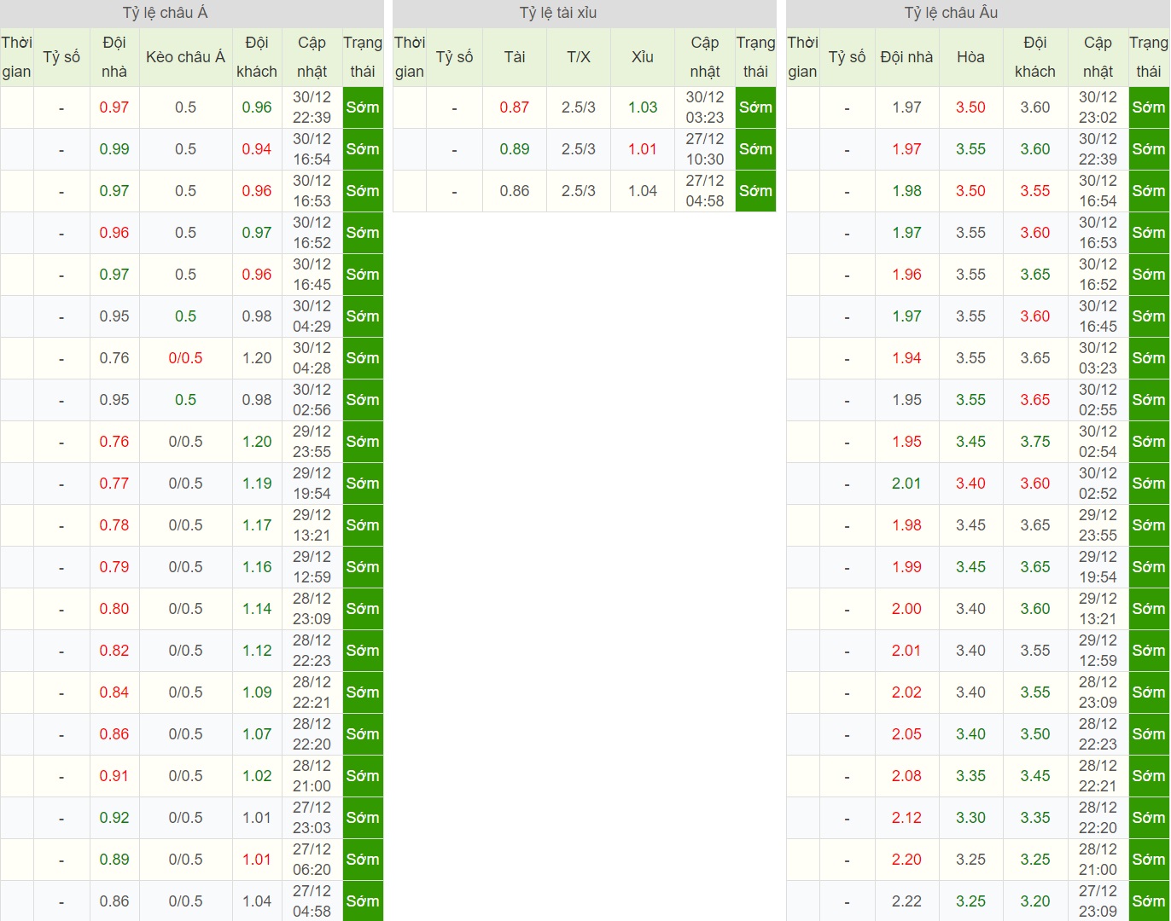Select the 'Kèo châu Á' column header
Screen dimensions: 1171x921
coord(185,57)
